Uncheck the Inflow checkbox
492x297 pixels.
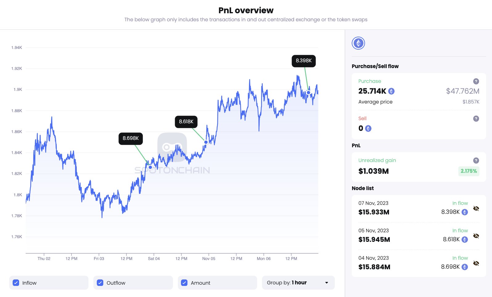16,283
